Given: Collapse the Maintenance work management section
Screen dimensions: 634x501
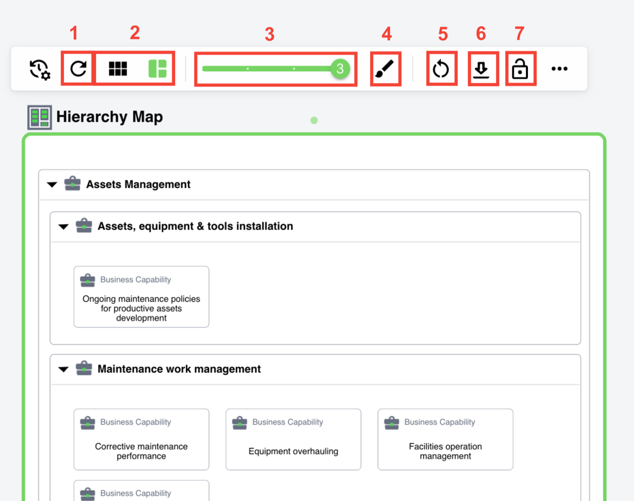Looking at the screenshot, I should pos(63,369).
